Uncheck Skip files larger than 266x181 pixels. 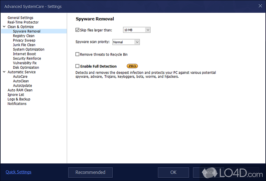pos(77,30)
